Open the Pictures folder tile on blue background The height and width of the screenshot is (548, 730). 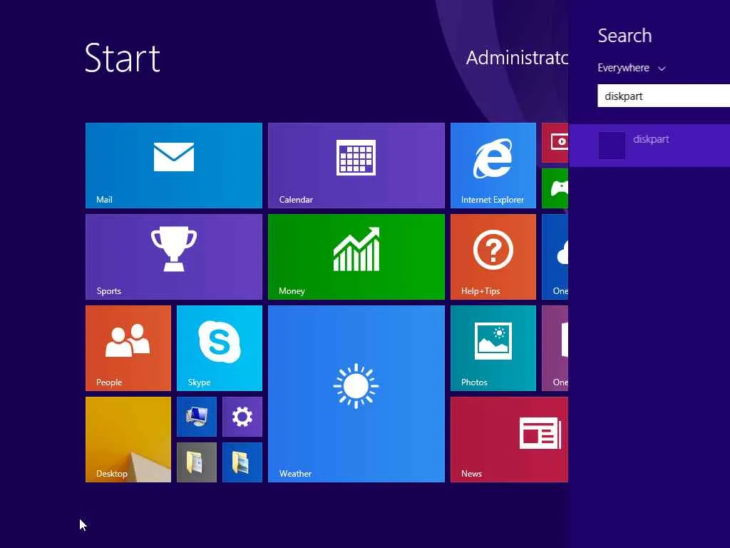[x=242, y=462]
